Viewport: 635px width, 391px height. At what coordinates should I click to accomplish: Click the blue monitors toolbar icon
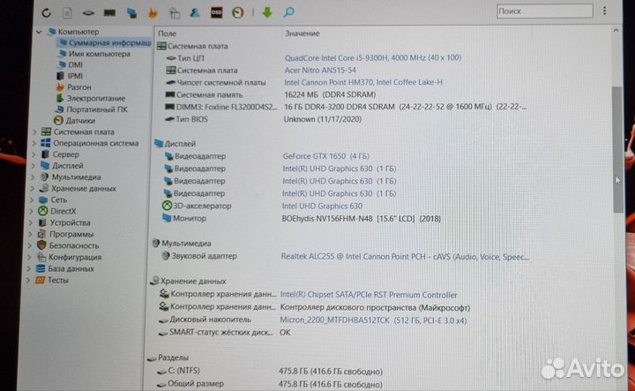pyautogui.click(x=131, y=13)
